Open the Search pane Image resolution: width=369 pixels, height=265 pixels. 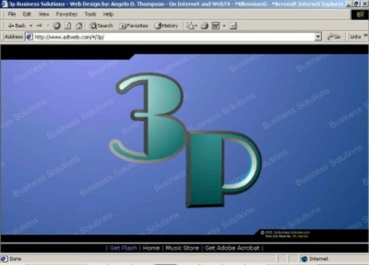point(101,26)
